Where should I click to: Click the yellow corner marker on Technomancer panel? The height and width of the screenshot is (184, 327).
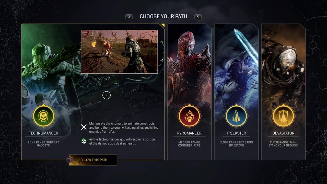163,25
